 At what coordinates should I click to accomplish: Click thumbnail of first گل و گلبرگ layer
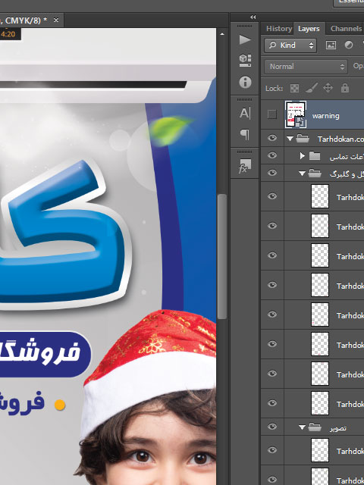320,196
